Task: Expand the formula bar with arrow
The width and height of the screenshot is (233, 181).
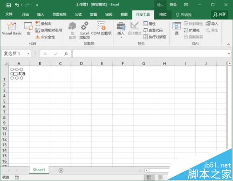Action: (229, 53)
